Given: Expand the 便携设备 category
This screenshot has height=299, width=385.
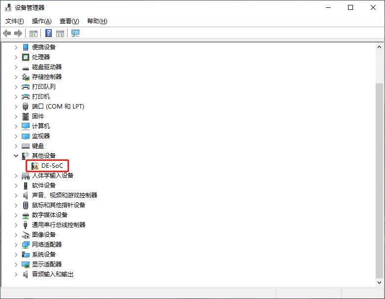Looking at the screenshot, I should (x=16, y=47).
